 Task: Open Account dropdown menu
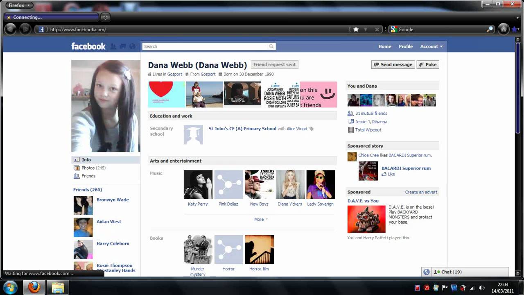point(431,46)
